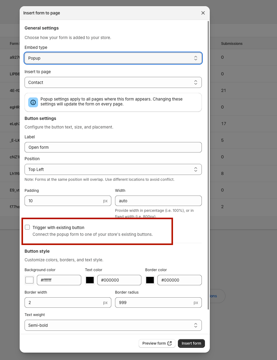Click the Border width input field

click(x=68, y=303)
